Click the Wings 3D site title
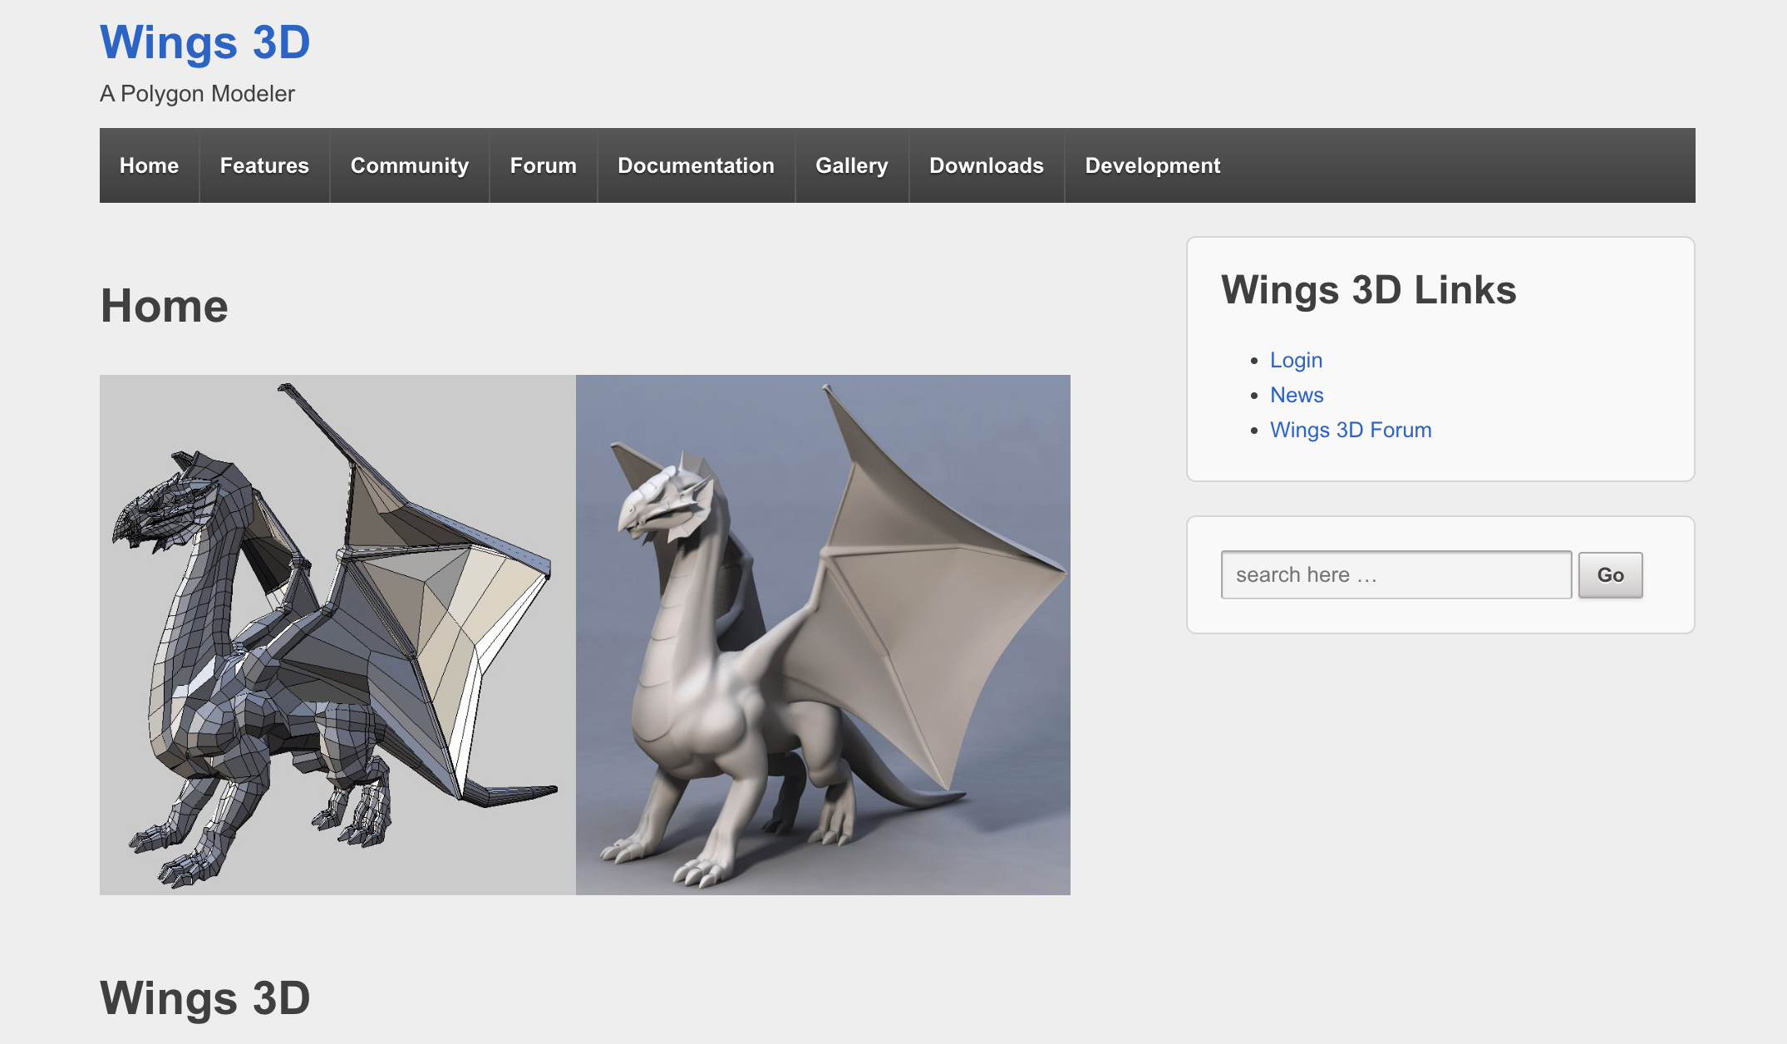Viewport: 1787px width, 1044px height. 204,42
